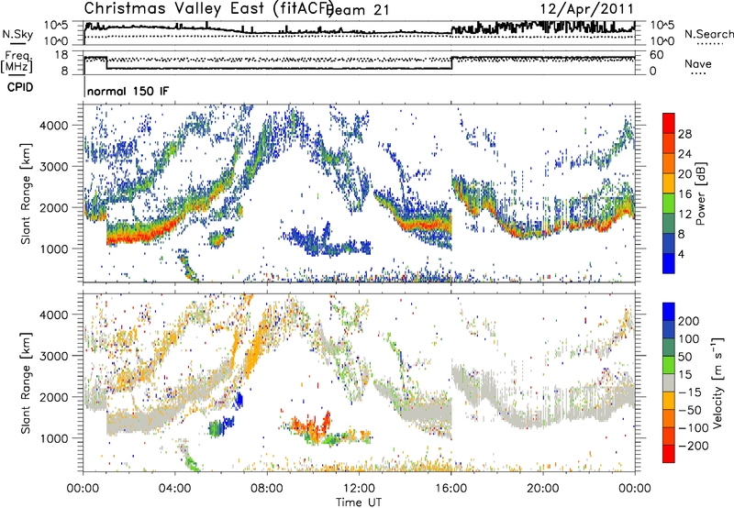Click the '2000' tick in velocity panel
The height and width of the screenshot is (508, 734).
53,398
